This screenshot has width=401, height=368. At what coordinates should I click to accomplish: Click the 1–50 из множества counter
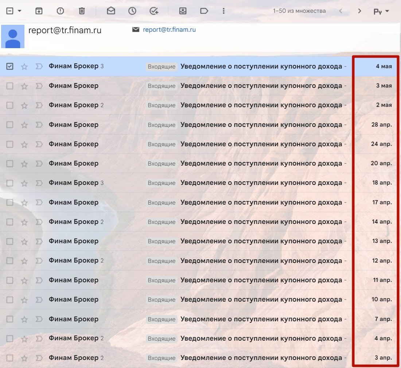click(x=299, y=11)
